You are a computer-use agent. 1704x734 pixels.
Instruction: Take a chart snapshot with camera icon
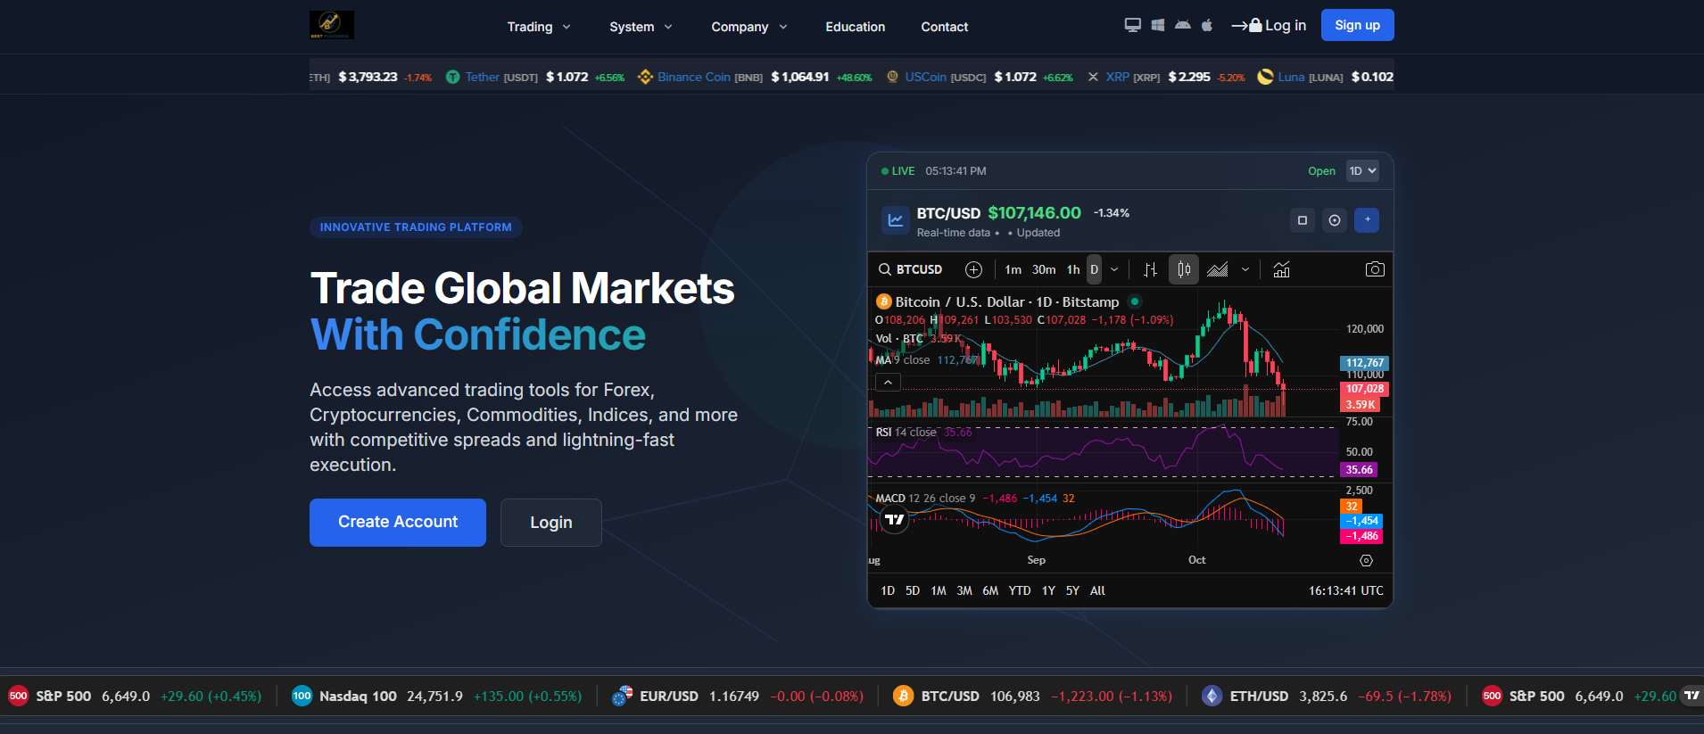click(1375, 269)
